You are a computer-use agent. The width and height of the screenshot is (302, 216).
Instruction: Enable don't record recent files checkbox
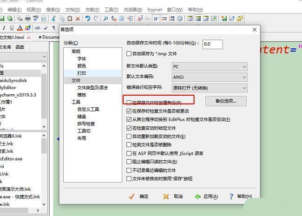pyautogui.click(x=129, y=170)
